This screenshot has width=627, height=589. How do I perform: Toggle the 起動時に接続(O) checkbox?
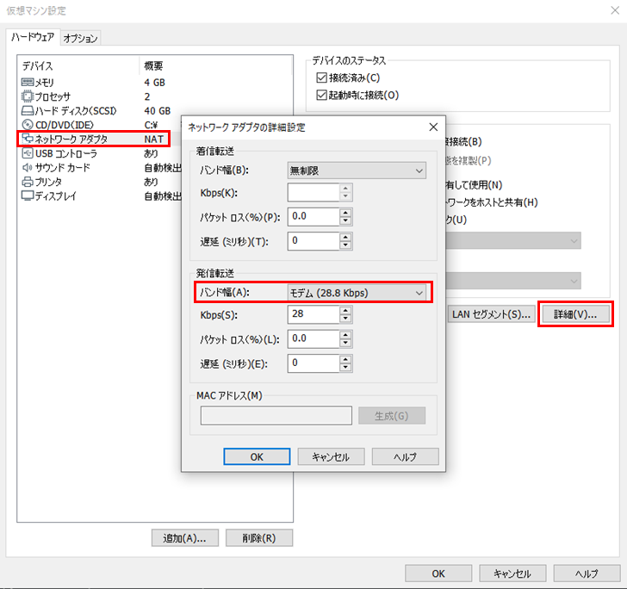pos(321,96)
